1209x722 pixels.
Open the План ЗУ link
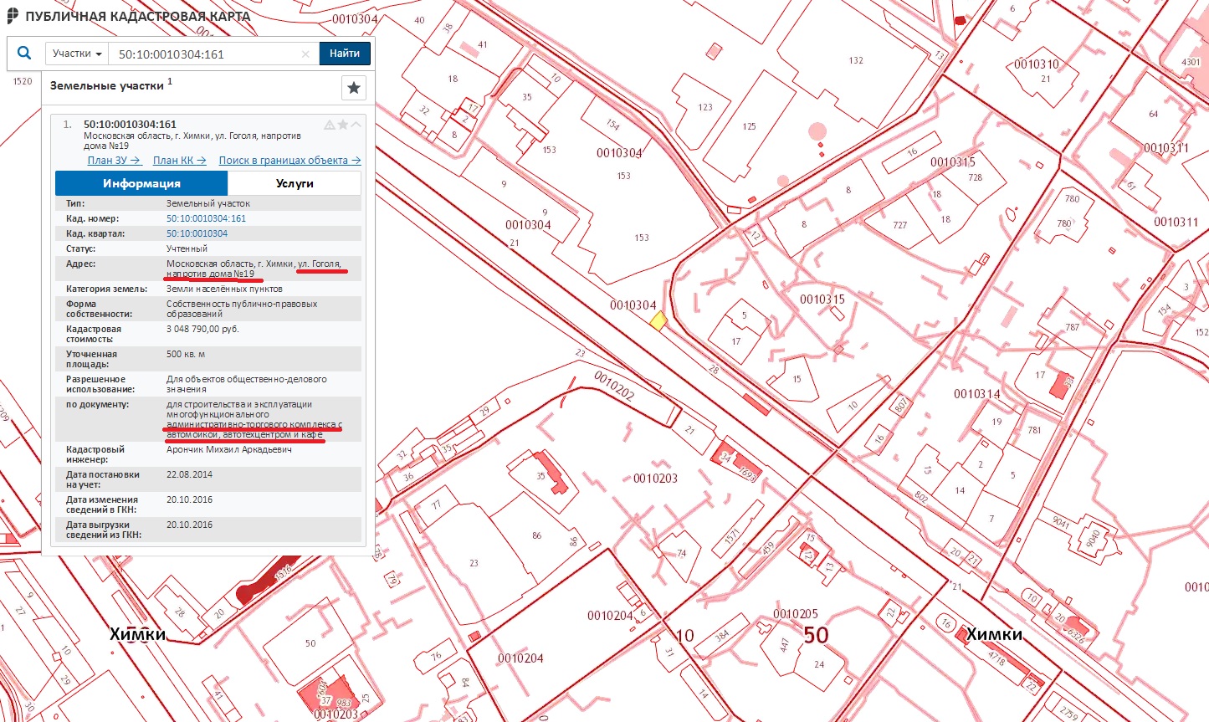coord(114,161)
